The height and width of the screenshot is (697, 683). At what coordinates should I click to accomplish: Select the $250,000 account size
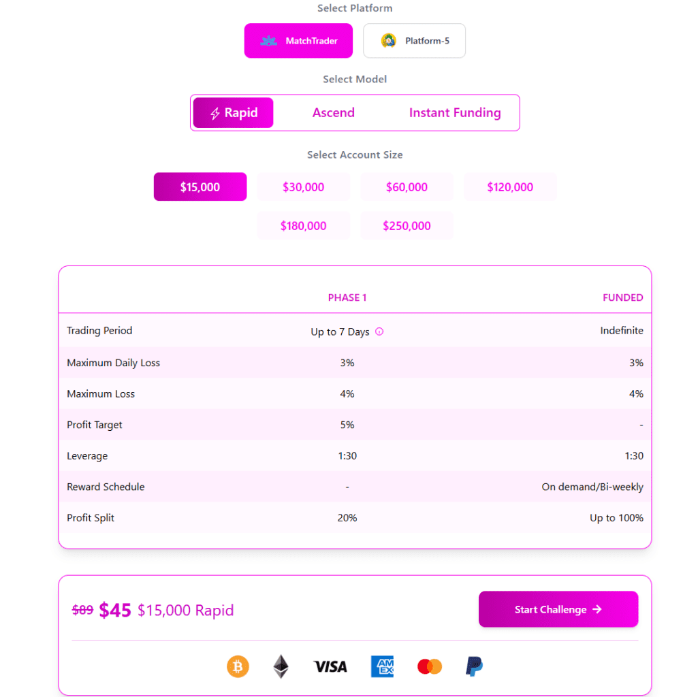407,226
